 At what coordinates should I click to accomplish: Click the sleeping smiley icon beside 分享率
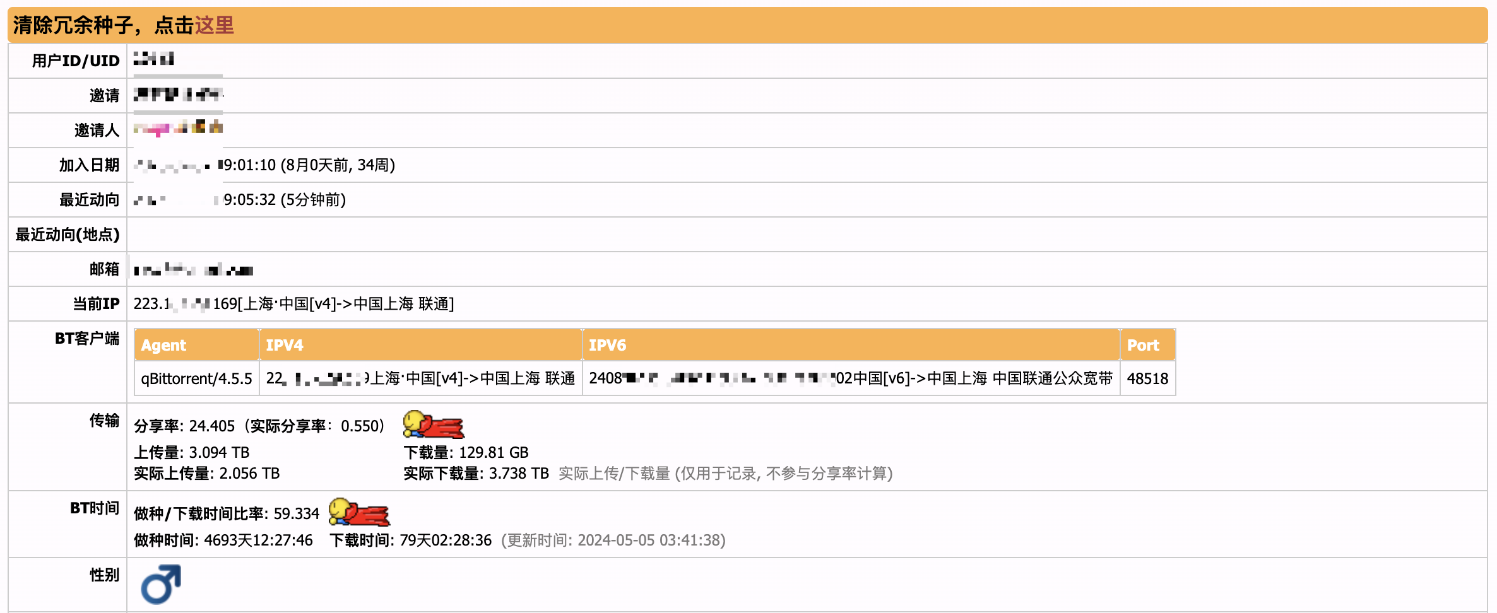coord(434,425)
